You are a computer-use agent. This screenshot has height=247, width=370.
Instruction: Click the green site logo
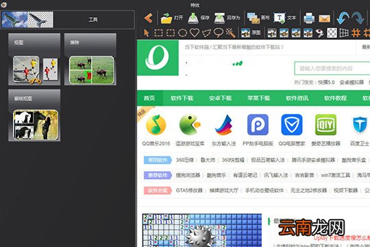point(158,58)
